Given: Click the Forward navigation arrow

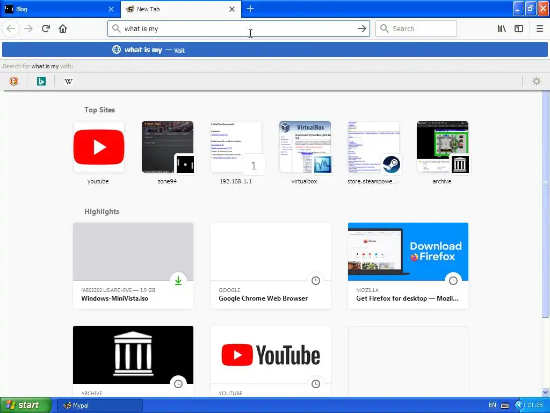Looking at the screenshot, I should coord(28,29).
